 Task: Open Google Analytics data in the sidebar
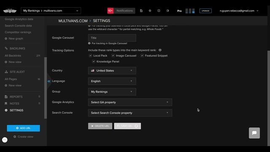19,19
